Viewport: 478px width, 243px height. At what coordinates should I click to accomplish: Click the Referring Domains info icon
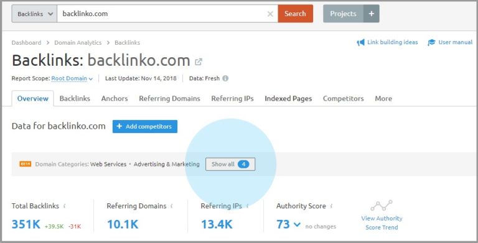[x=172, y=206]
